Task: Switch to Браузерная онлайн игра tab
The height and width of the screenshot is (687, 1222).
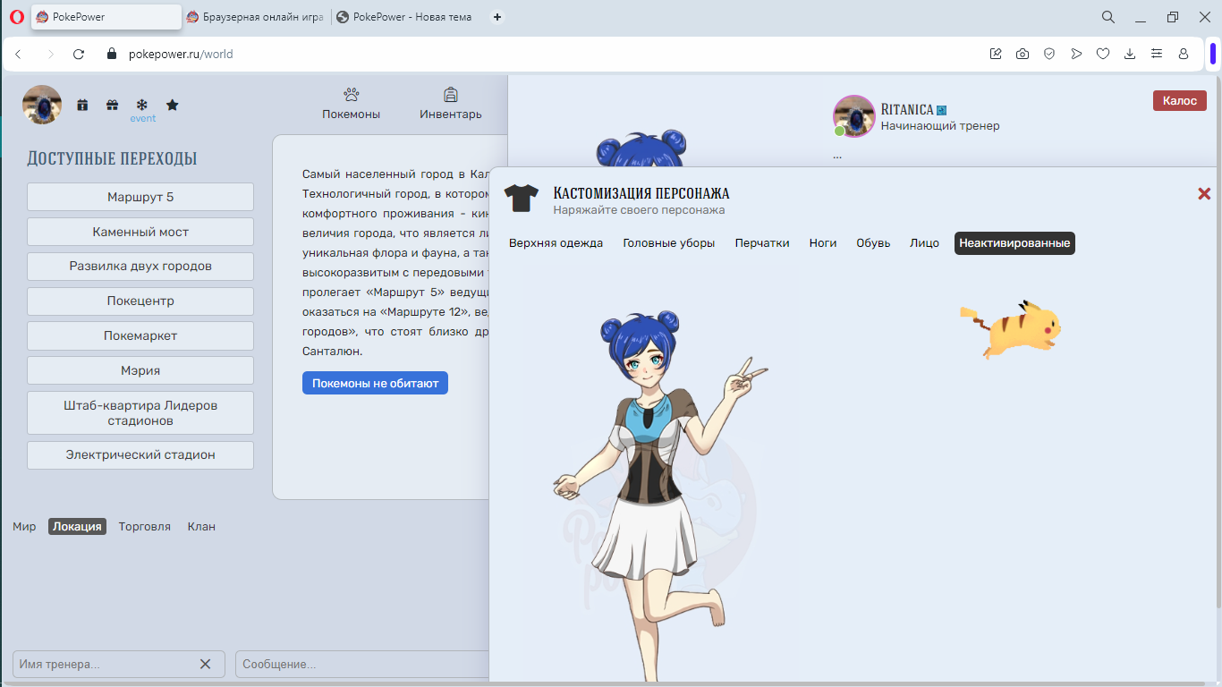Action: pyautogui.click(x=254, y=17)
